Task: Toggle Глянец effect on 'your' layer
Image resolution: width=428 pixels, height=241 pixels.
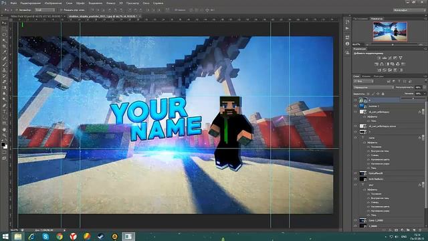Action: click(x=368, y=202)
